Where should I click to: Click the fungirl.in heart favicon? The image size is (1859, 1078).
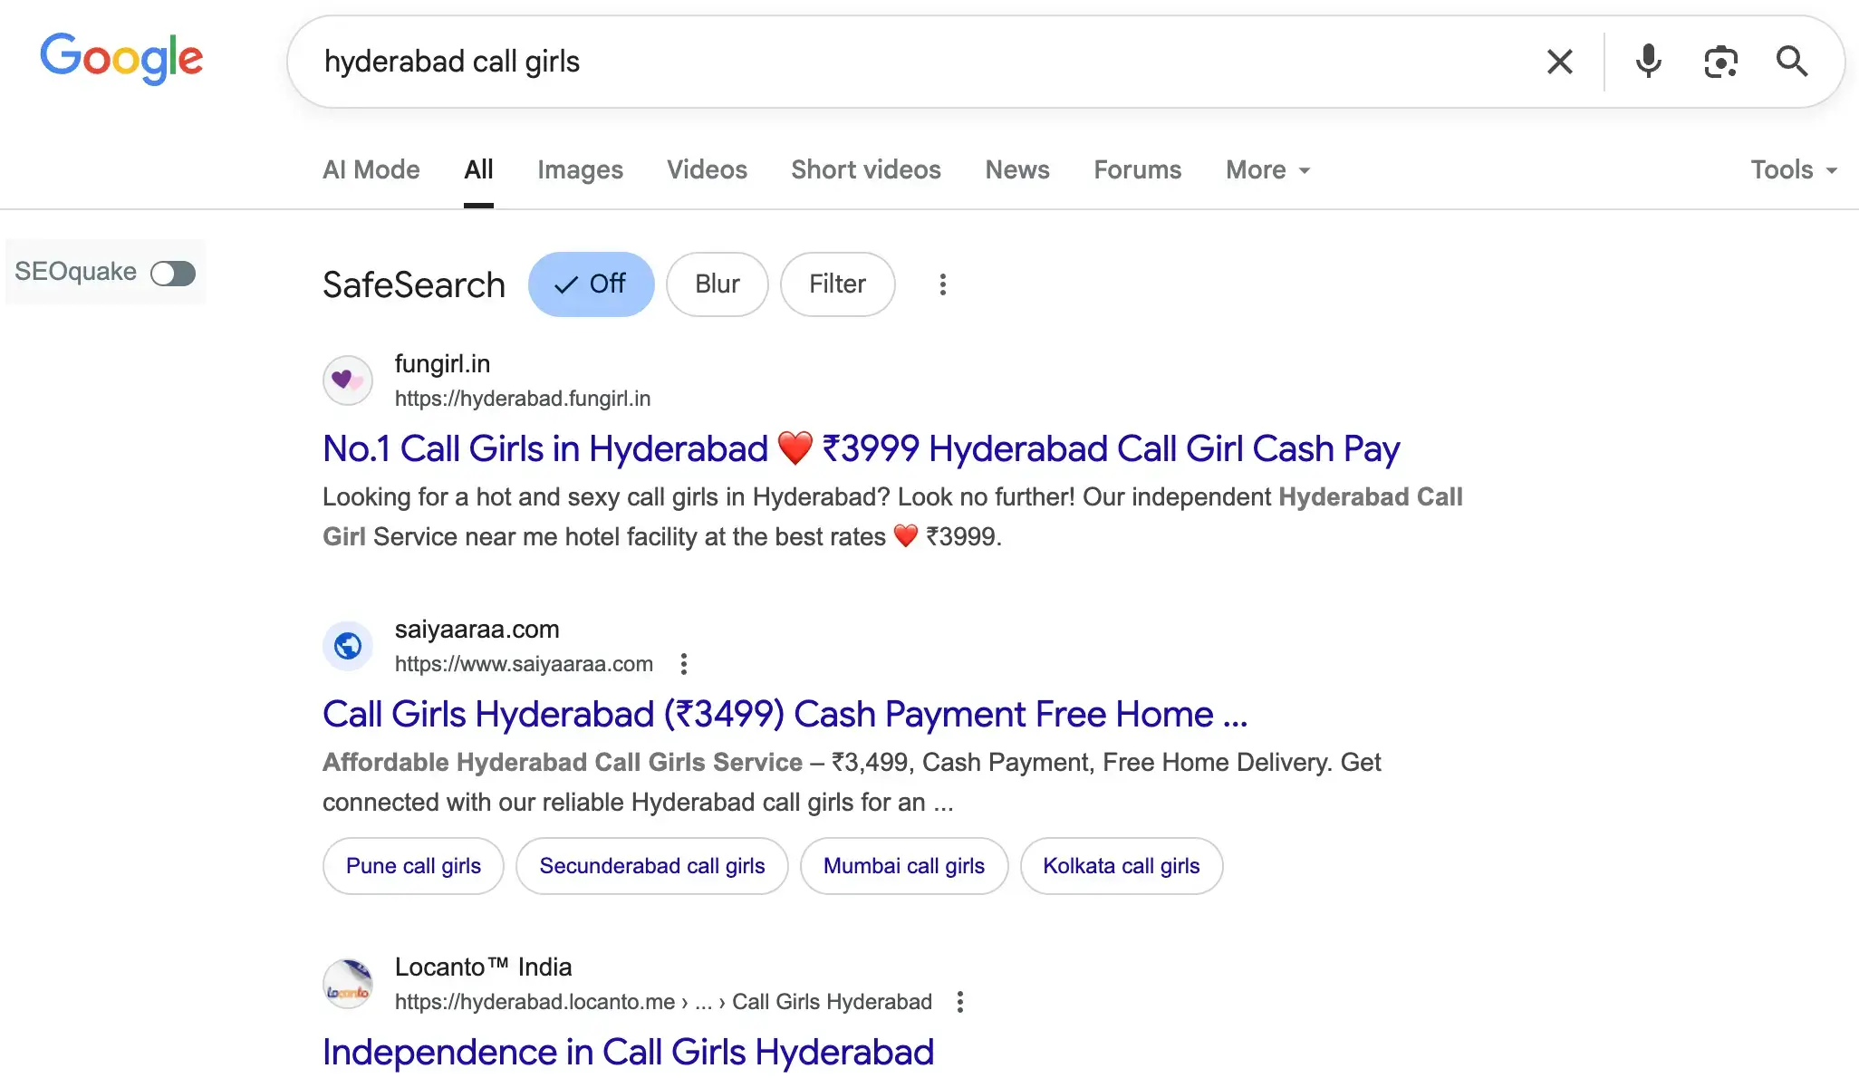pyautogui.click(x=348, y=380)
